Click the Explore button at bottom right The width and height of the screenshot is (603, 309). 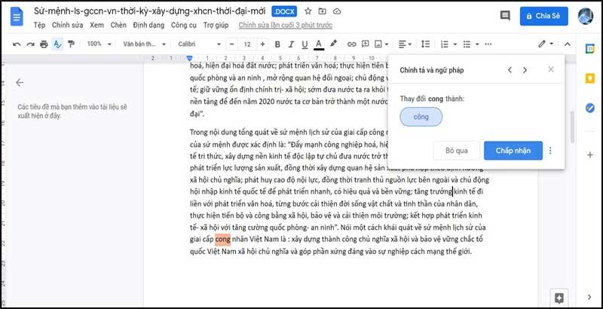click(x=559, y=298)
